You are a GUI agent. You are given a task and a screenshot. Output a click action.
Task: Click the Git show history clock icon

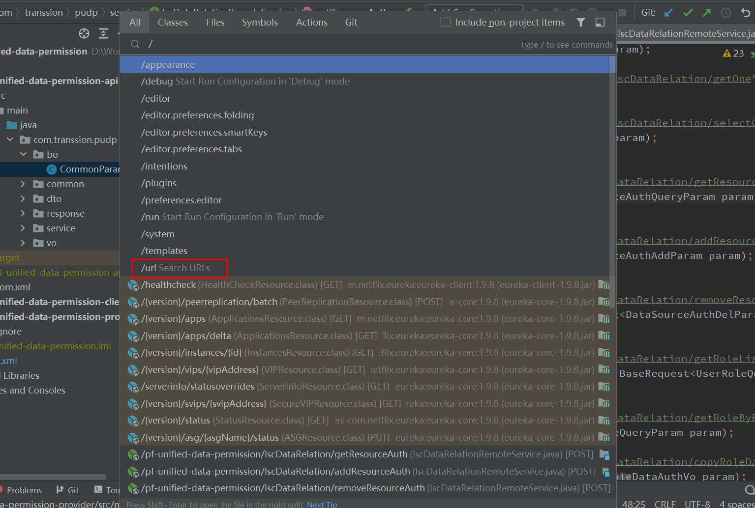click(726, 13)
